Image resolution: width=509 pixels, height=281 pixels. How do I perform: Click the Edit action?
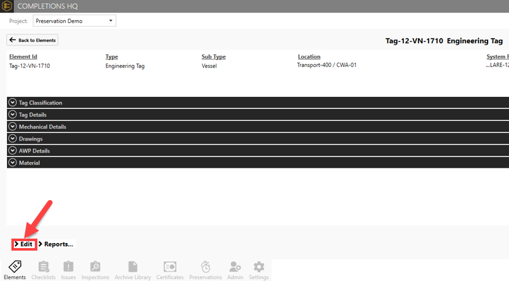[x=23, y=244]
